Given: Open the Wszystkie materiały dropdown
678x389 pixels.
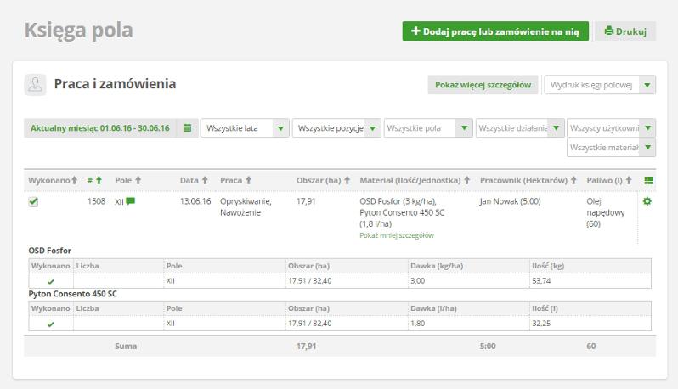Looking at the screenshot, I should pos(612,148).
